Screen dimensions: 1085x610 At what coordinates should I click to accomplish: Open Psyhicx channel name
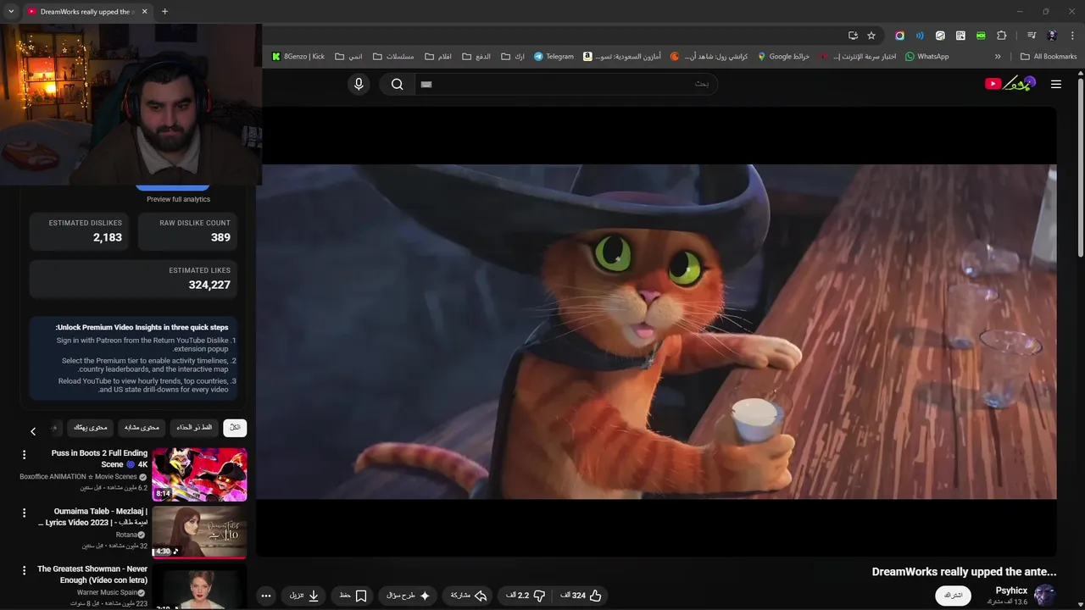1011,591
